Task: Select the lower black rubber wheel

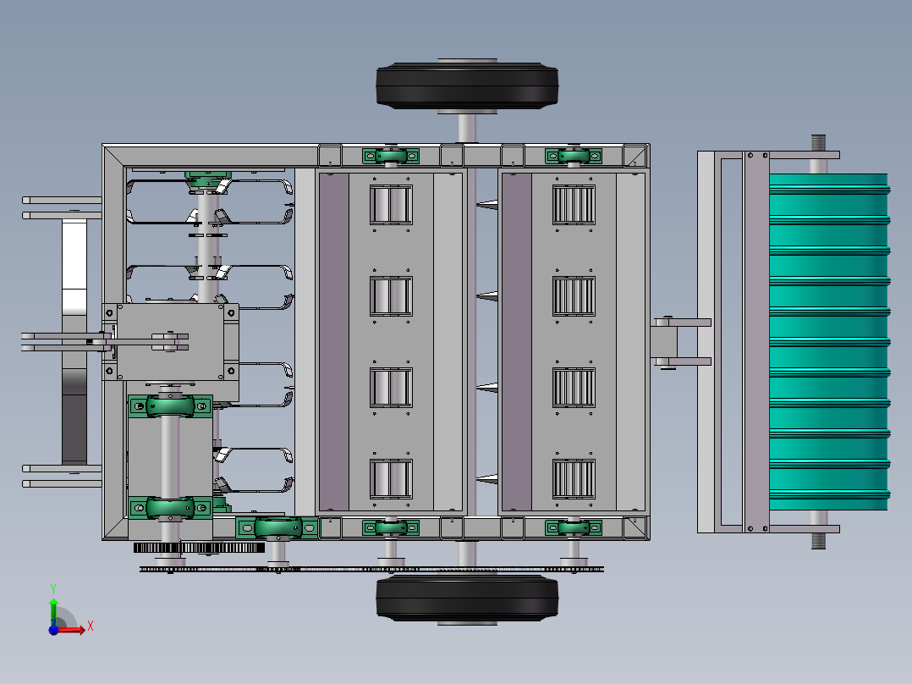Action: (x=467, y=598)
